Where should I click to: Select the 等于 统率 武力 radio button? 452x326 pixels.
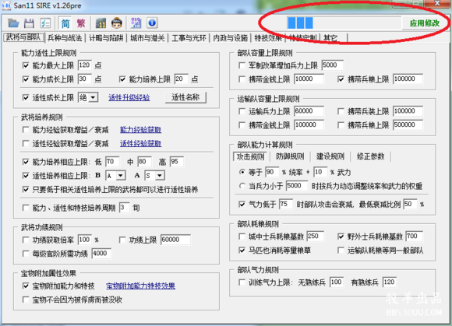(242, 173)
